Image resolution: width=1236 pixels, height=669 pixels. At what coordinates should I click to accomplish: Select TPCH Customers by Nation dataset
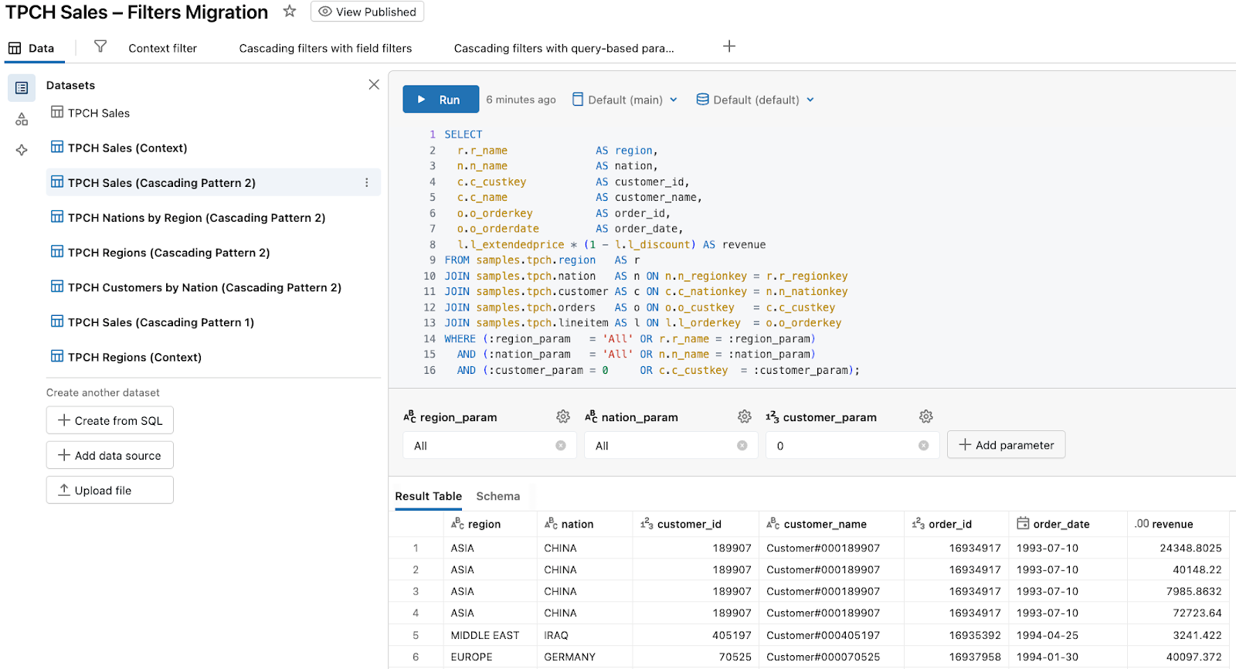click(213, 287)
